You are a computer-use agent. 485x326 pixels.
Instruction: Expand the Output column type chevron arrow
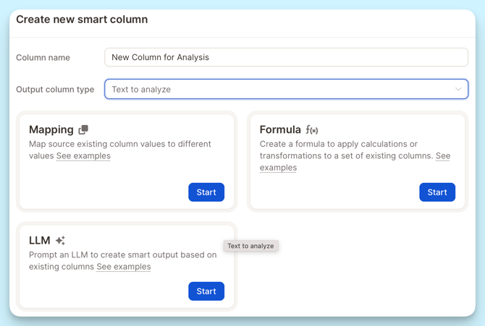[458, 90]
